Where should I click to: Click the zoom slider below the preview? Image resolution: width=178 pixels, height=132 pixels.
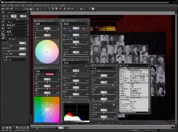[x=43, y=128]
